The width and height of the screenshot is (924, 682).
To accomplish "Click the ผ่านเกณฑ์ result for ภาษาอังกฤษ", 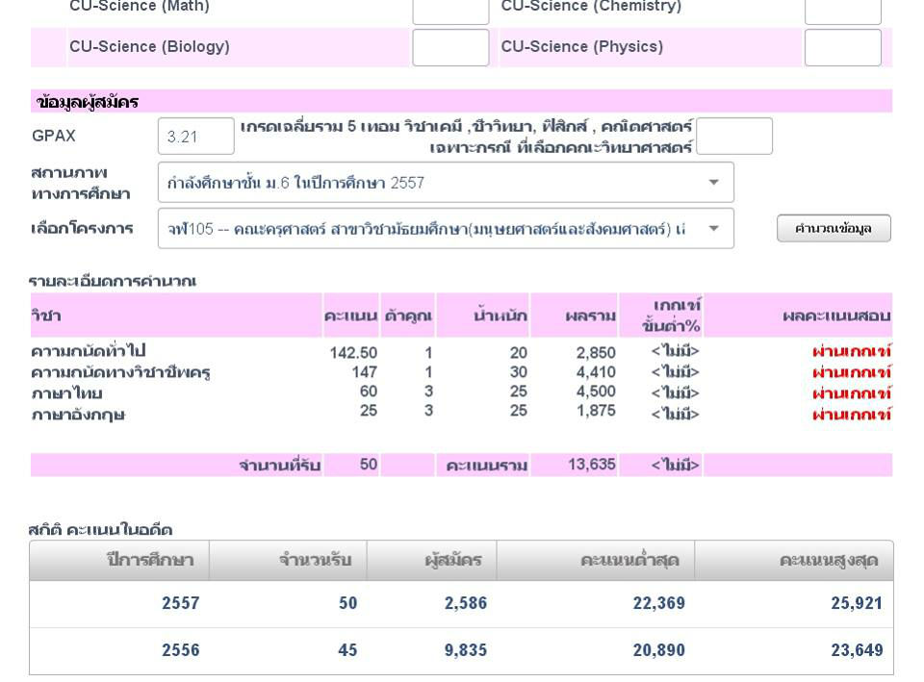I will [x=851, y=415].
